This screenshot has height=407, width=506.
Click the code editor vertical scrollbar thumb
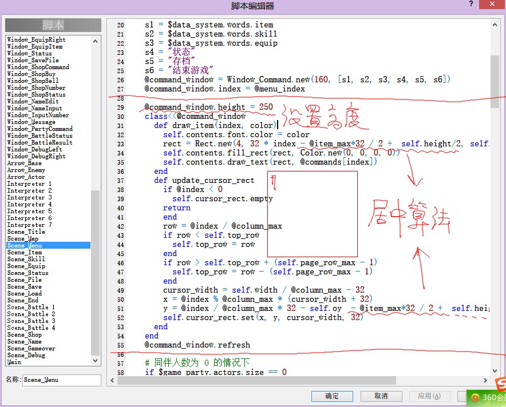click(x=495, y=81)
